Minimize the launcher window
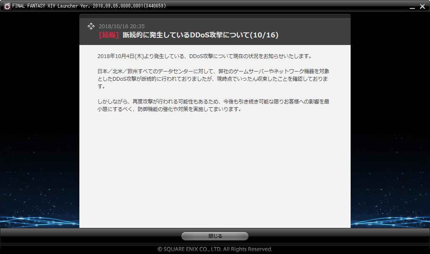 pyautogui.click(x=412, y=6)
